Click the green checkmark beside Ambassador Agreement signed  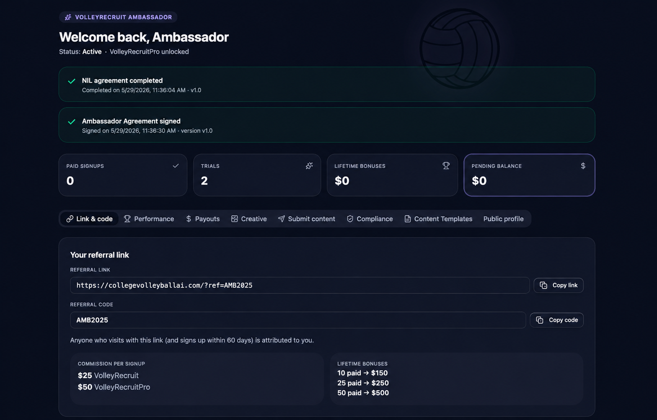[72, 122]
